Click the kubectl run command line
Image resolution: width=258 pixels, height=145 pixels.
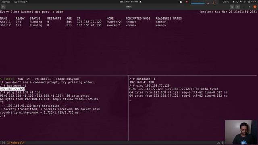pyautogui.click(x=40, y=79)
